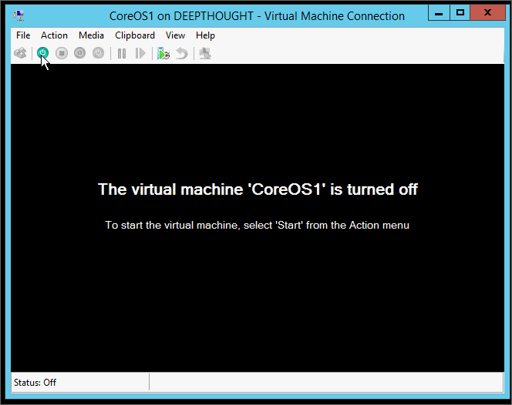The width and height of the screenshot is (512, 405).
Task: Click the window system icon in title bar
Action: point(19,15)
